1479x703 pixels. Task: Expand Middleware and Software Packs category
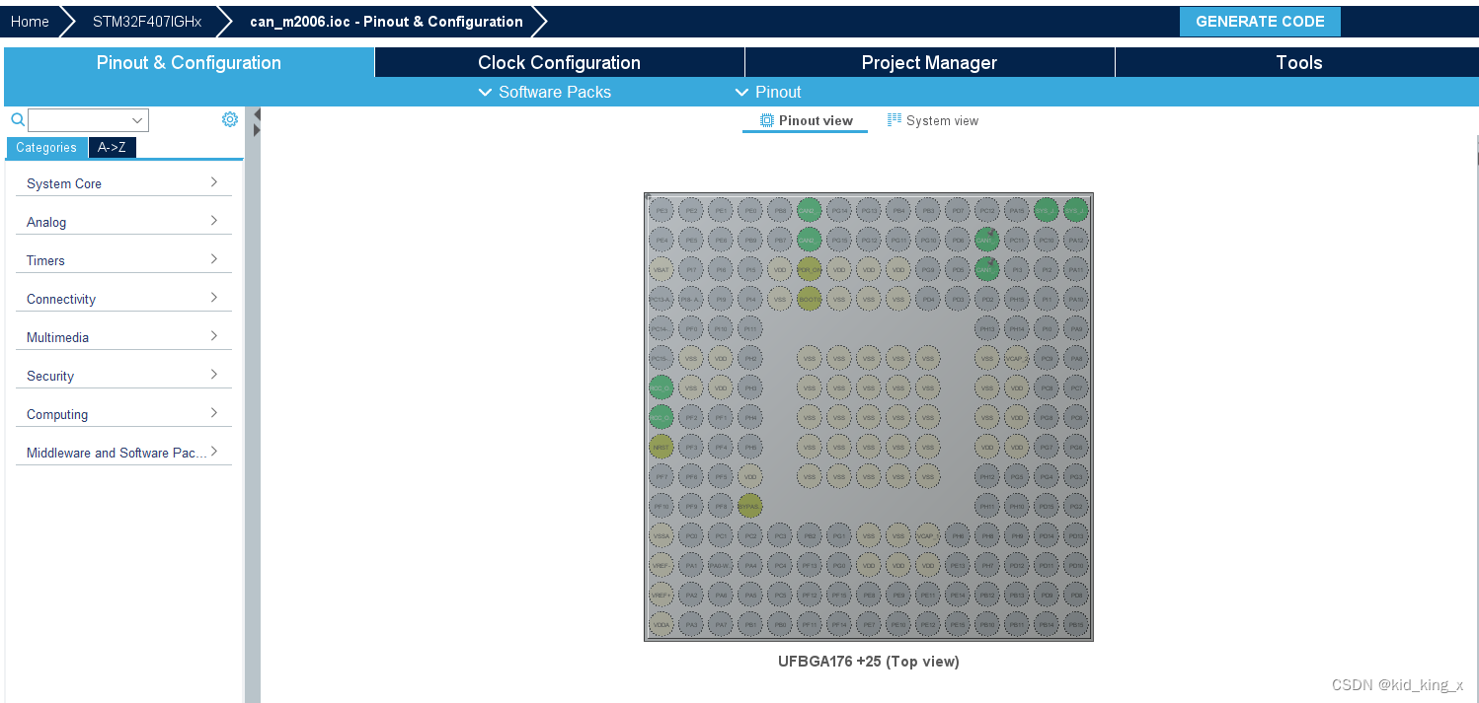(x=123, y=453)
